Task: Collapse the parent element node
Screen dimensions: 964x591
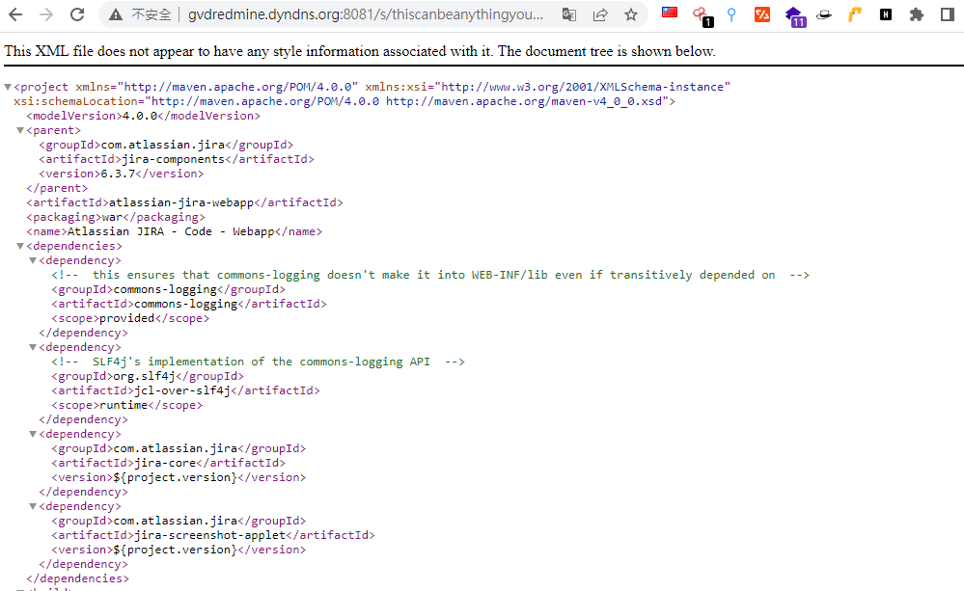Action: tap(20, 130)
